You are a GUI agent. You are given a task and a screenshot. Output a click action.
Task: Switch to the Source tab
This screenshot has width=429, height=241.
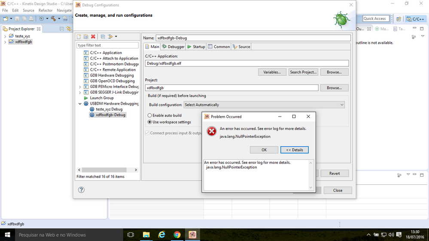coord(241,47)
